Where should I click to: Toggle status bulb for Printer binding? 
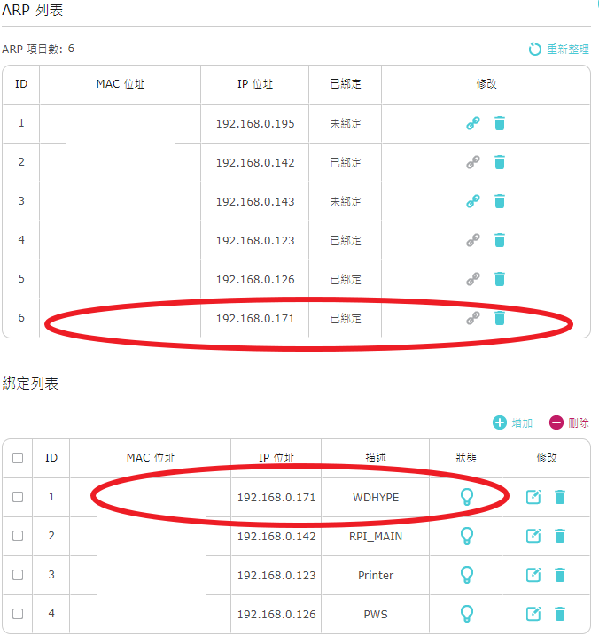(467, 575)
